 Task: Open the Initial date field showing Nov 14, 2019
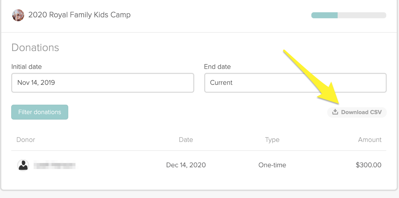coord(103,82)
